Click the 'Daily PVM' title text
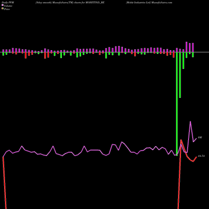 (8, 3)
